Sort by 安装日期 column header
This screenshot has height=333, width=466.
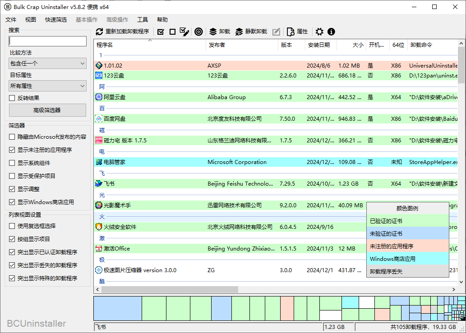tap(321, 45)
